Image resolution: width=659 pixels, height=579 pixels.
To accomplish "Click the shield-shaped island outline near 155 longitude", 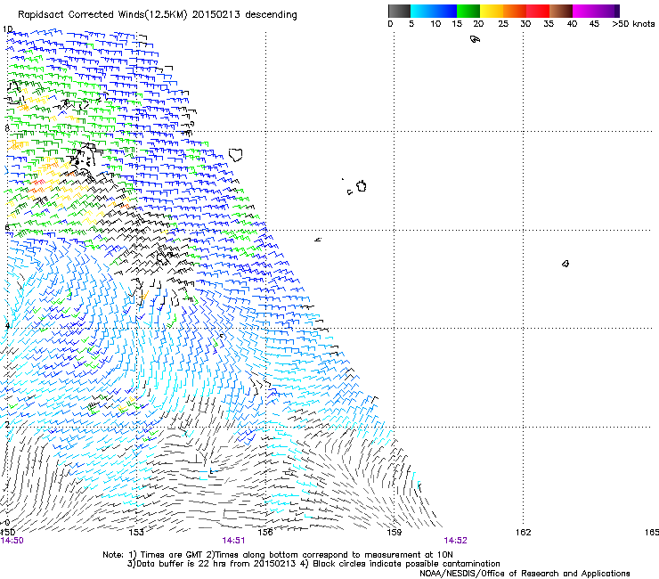I will tap(236, 155).
